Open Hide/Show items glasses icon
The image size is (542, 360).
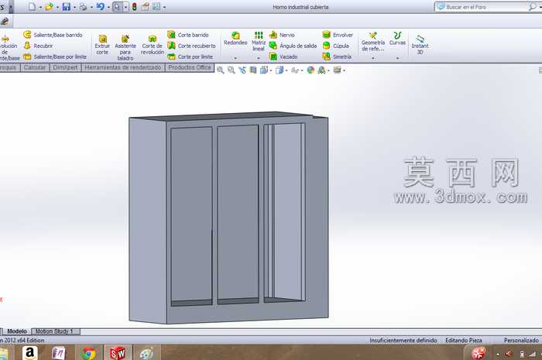pyautogui.click(x=295, y=70)
